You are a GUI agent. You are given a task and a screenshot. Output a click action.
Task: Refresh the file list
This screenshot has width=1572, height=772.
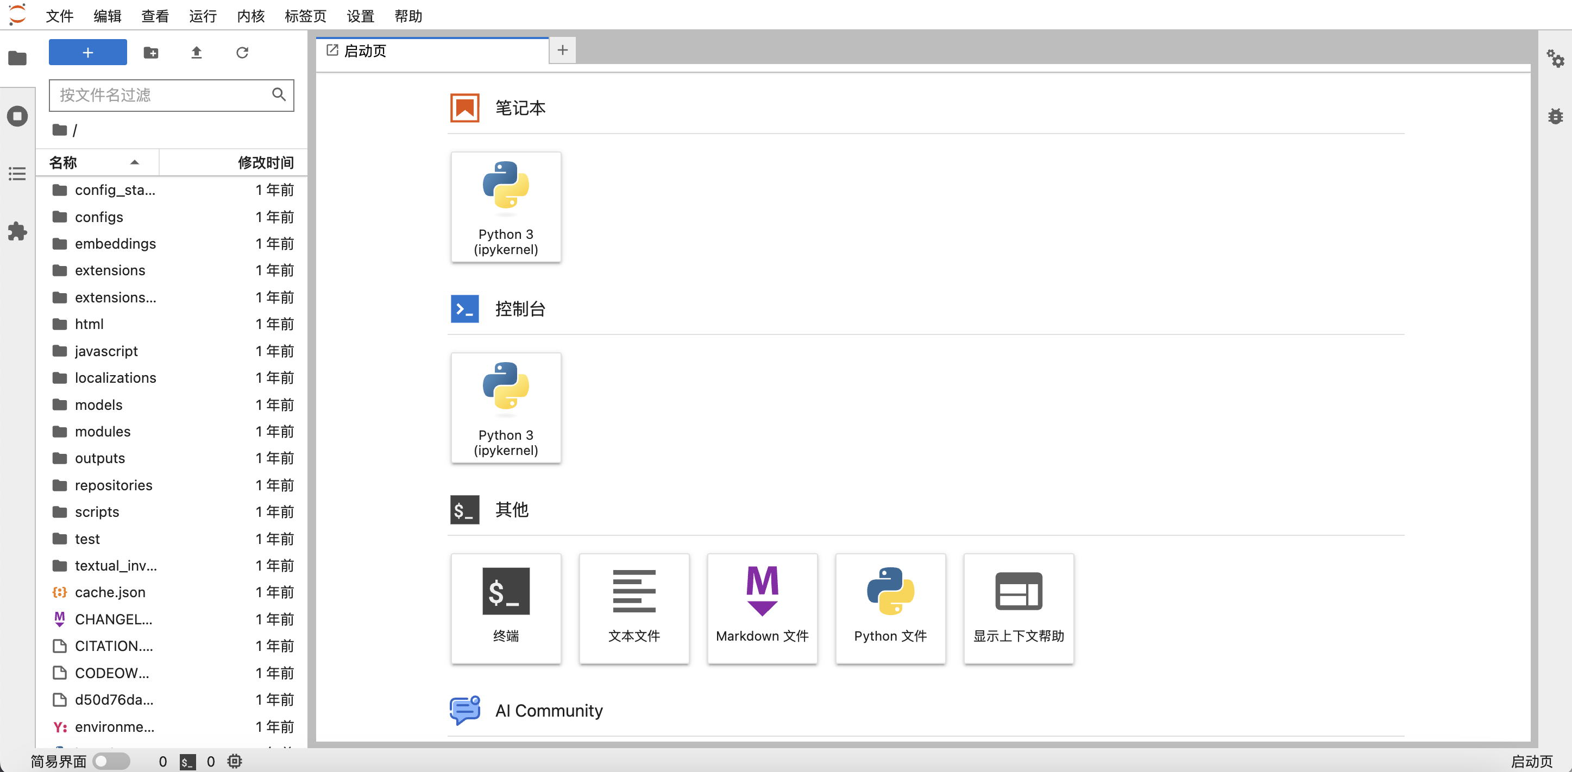tap(242, 53)
